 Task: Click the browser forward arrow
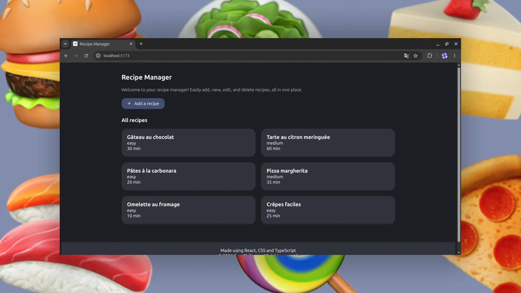(x=76, y=56)
